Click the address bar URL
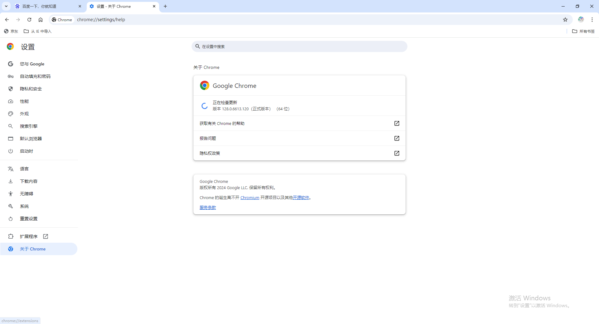Viewport: 599px width, 324px height. 101,20
